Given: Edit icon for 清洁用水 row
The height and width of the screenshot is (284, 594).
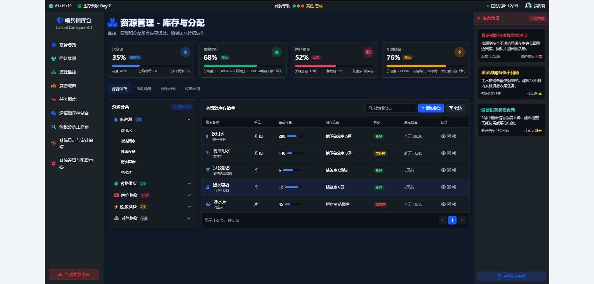Looking at the screenshot, I should click(449, 153).
